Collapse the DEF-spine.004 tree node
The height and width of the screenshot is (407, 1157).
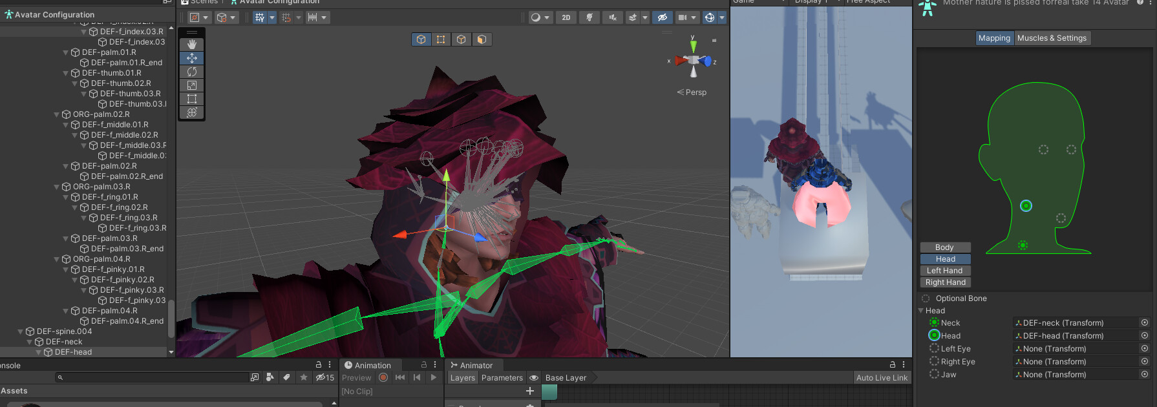20,331
